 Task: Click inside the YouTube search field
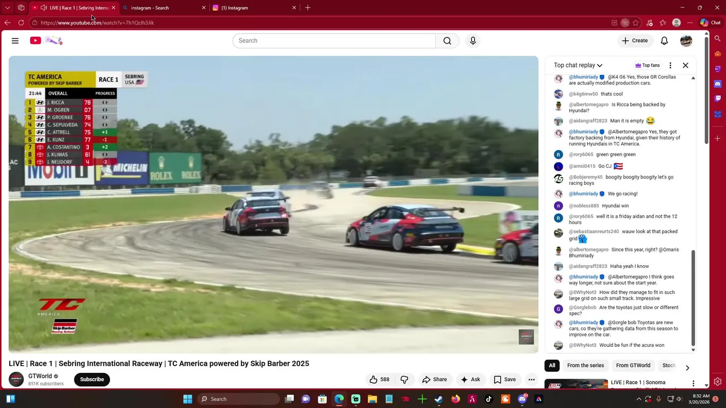334,41
